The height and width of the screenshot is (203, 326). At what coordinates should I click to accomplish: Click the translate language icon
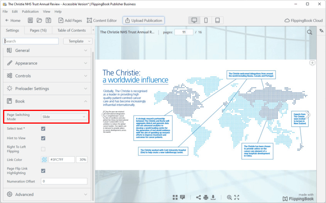[321, 31]
